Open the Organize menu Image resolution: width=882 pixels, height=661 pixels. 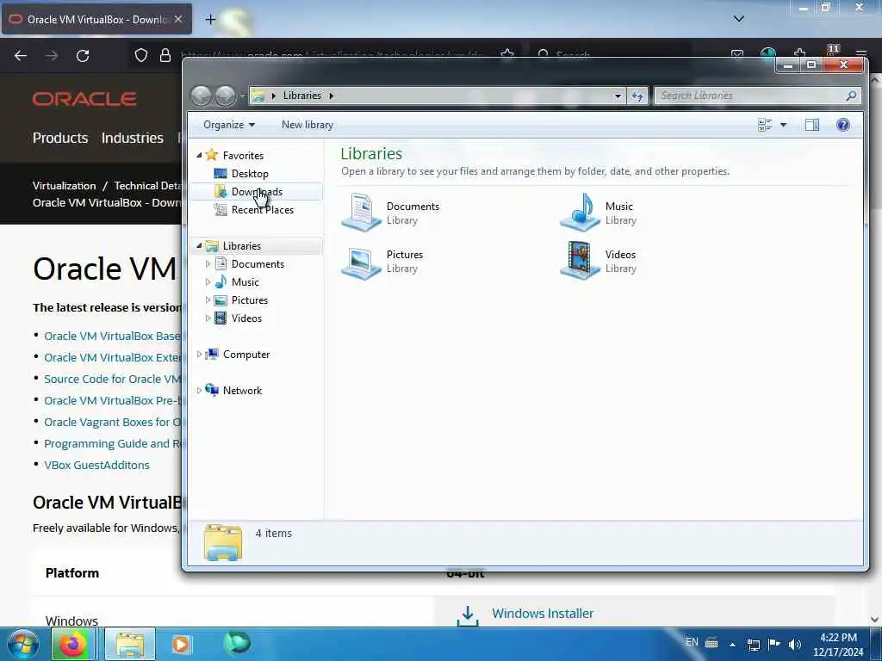(229, 125)
